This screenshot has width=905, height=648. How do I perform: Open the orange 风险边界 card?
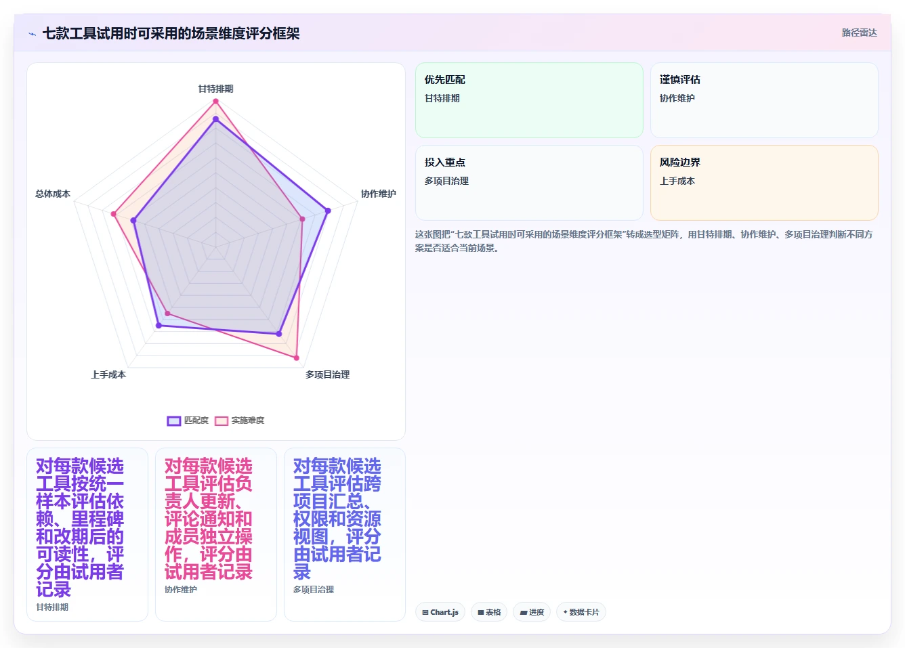(x=764, y=183)
